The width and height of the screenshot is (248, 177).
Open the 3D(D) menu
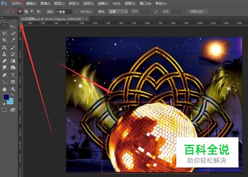point(116,3)
